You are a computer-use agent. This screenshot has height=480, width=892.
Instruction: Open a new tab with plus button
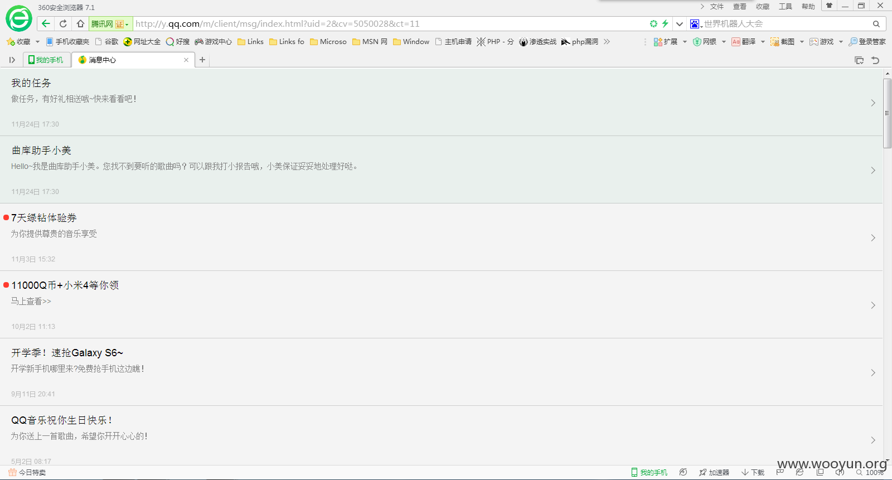202,60
